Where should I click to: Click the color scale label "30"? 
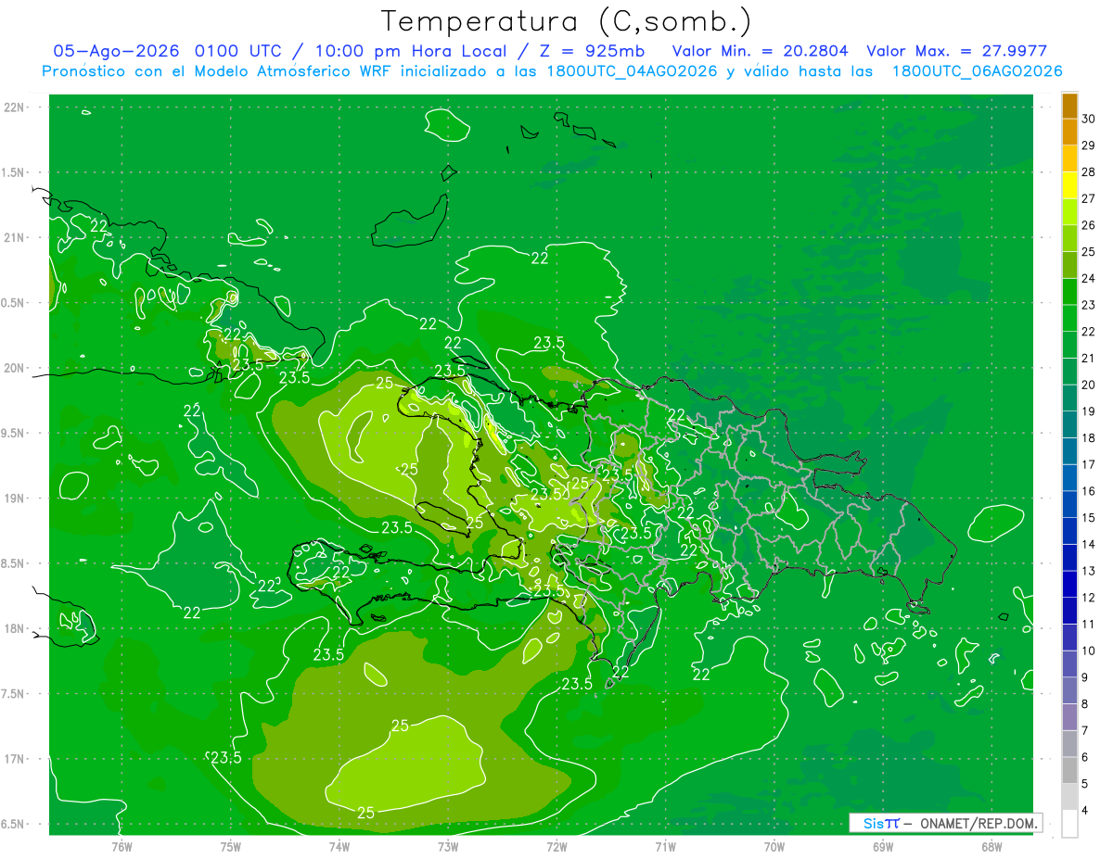coord(1089,119)
